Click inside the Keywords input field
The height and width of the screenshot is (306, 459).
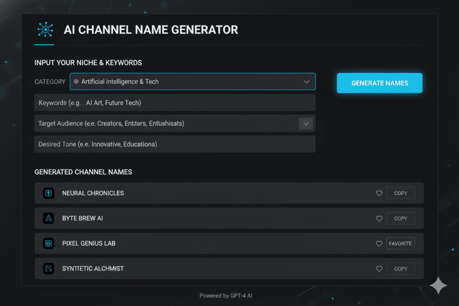coord(175,102)
